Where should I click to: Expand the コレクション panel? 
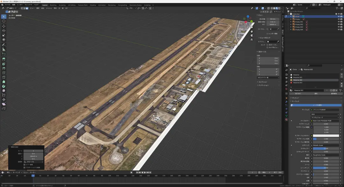pos(262,82)
